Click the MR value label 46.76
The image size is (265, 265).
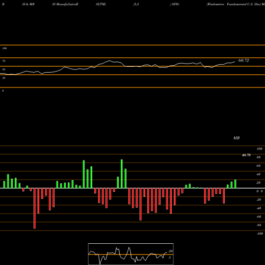(x=246, y=155)
